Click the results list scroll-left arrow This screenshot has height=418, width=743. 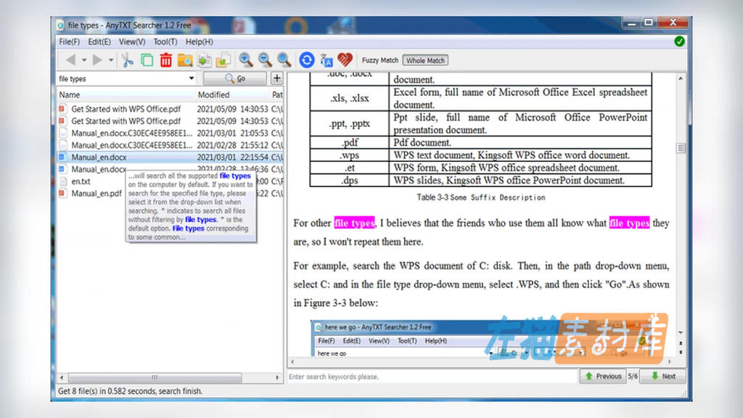click(62, 377)
